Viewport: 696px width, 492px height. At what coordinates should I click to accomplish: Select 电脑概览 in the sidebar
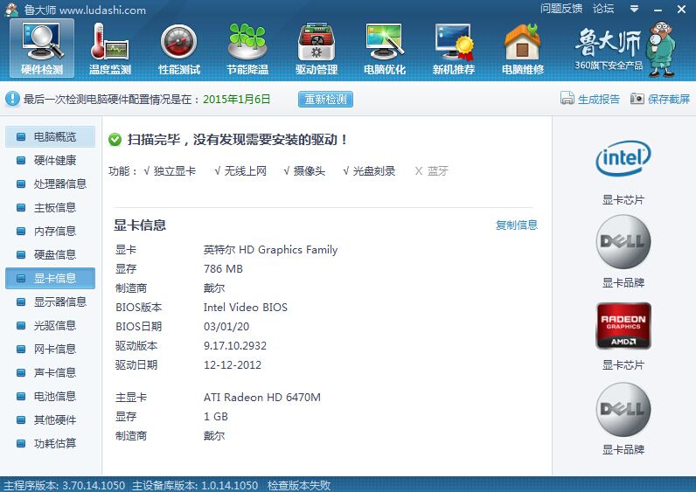coord(50,136)
